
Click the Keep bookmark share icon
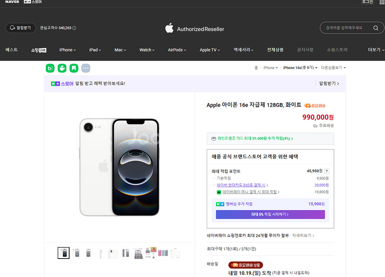click(74, 68)
